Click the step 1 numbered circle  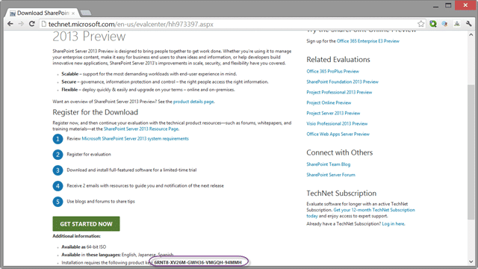[x=58, y=139]
